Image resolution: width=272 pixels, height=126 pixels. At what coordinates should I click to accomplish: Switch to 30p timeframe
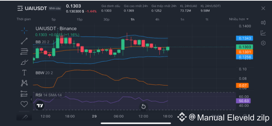point(106,20)
